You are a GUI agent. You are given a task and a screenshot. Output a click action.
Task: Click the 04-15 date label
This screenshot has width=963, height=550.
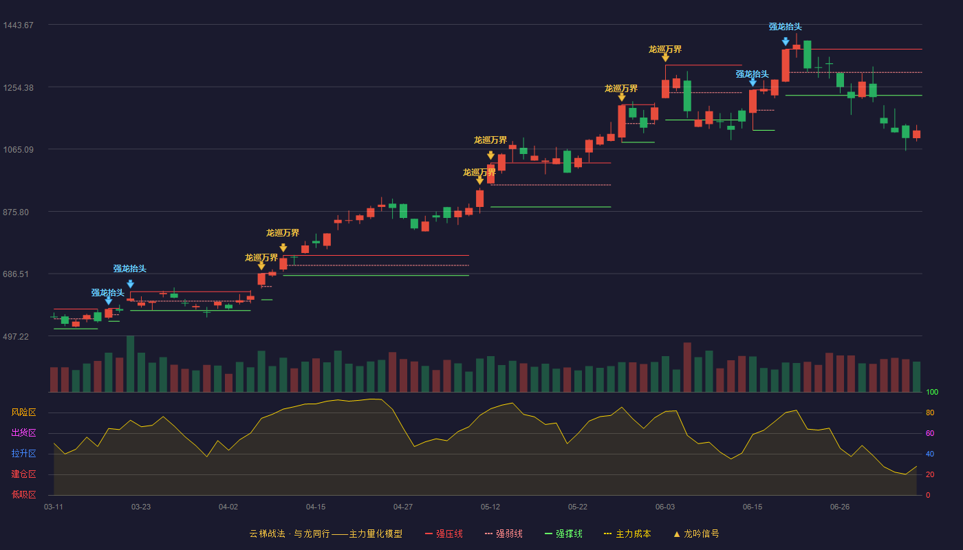coord(316,507)
